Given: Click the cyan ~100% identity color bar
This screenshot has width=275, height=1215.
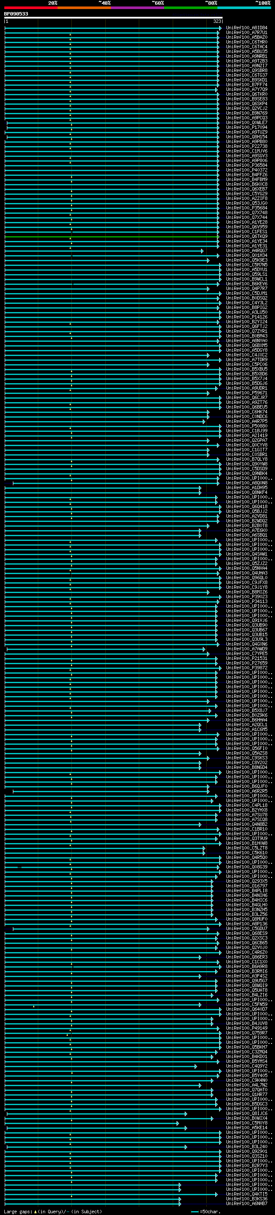Looking at the screenshot, I should [x=244, y=8].
